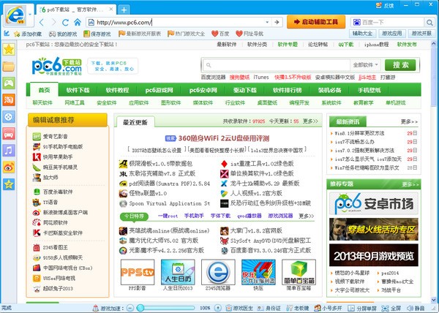
Task: Activate 老板键 in the status bar
Action: click(298, 308)
